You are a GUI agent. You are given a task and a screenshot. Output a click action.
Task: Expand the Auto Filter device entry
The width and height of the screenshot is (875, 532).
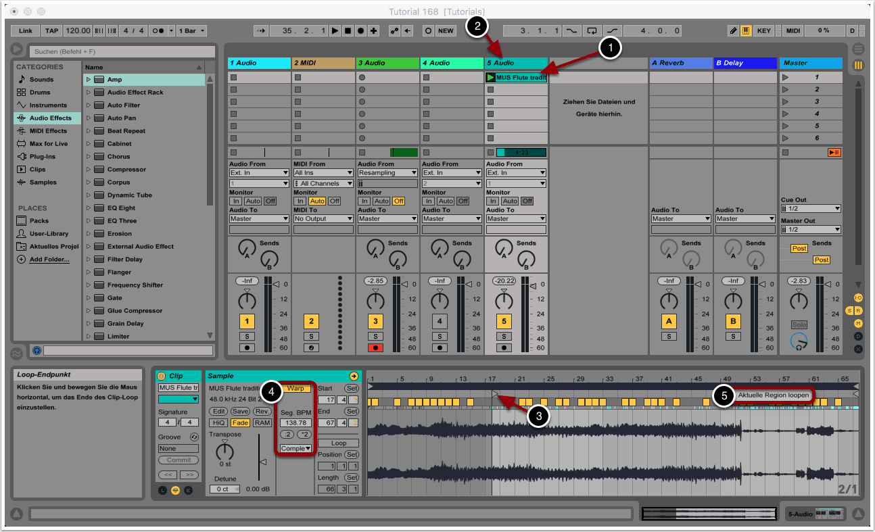88,105
